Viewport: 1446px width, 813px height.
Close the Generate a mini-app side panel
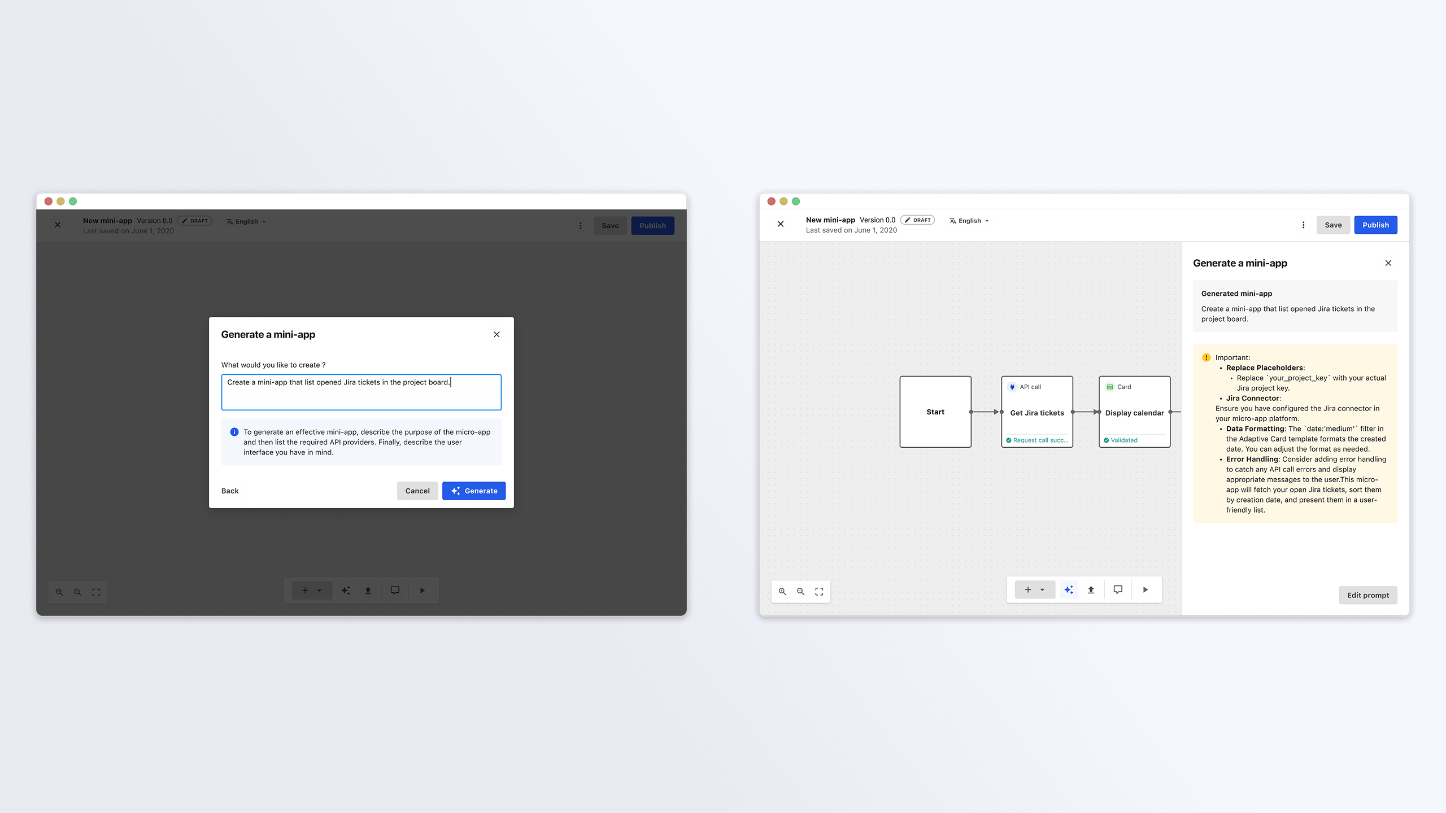[x=1388, y=263]
